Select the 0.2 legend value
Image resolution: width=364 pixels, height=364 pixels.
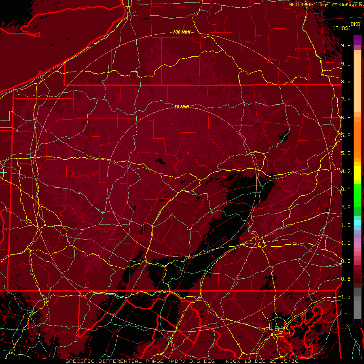(x=346, y=261)
